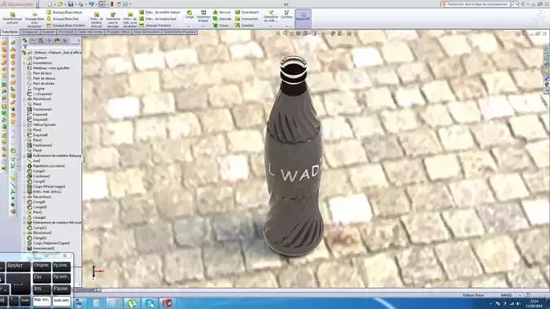Image resolution: width=550 pixels, height=309 pixels.
Task: Switch to the Outils de rendu tab
Action: coord(90,32)
